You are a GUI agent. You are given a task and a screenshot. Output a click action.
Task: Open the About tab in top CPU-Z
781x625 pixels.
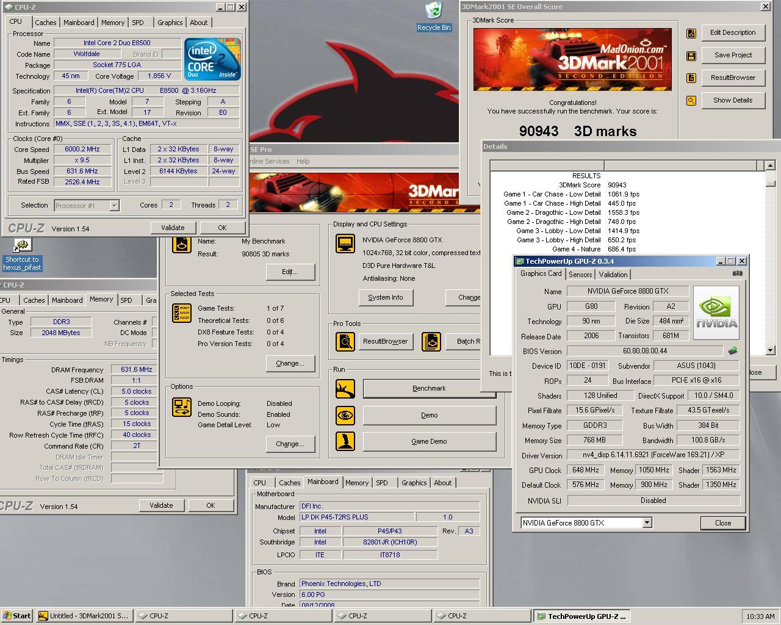[x=199, y=23]
